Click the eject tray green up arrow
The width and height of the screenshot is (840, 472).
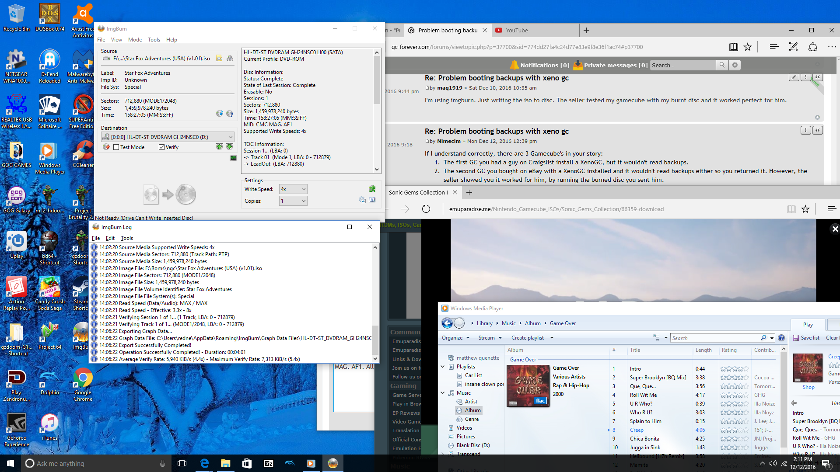pyautogui.click(x=219, y=147)
